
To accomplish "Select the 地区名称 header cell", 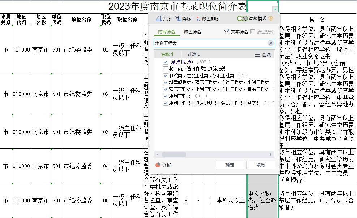I will pos(41,19).
